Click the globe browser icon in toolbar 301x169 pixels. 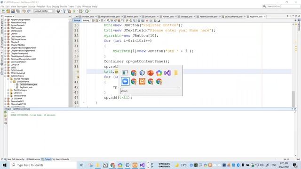(x=58, y=11)
